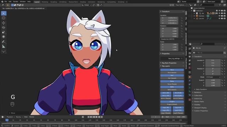Play the animation in reverse
Image resolution: width=227 pixels, height=127 pixels.
click(94, 117)
